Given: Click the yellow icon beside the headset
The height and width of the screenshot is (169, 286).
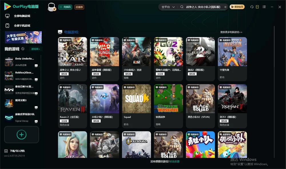Looking at the screenshot, I should click(257, 7).
